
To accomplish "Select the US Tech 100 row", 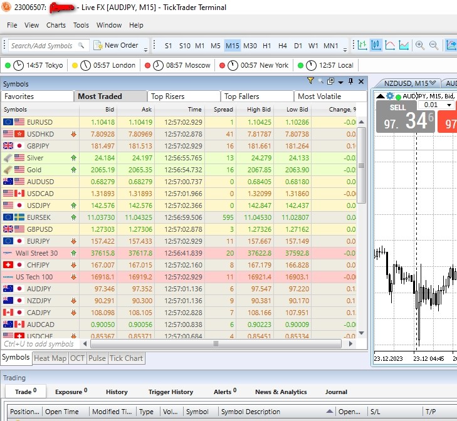I will click(x=179, y=277).
